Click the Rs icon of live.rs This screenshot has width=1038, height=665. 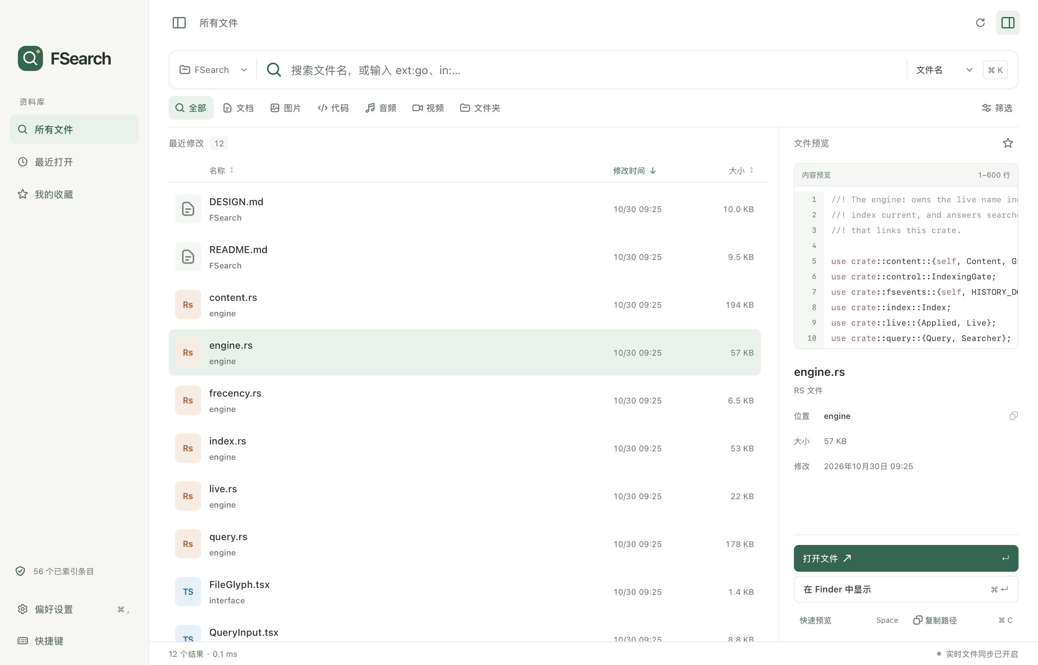click(188, 496)
